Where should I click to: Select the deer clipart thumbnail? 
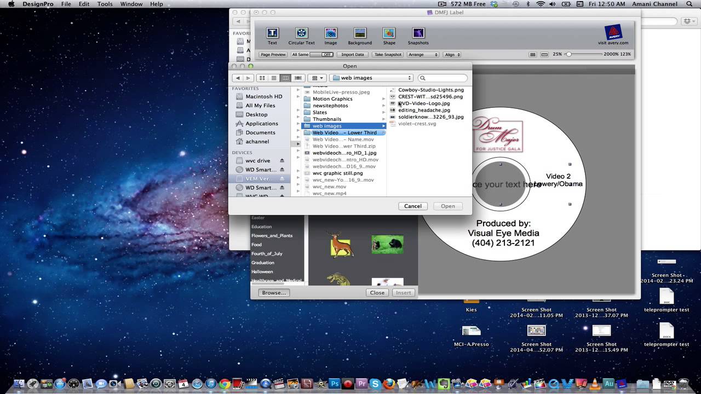341,244
